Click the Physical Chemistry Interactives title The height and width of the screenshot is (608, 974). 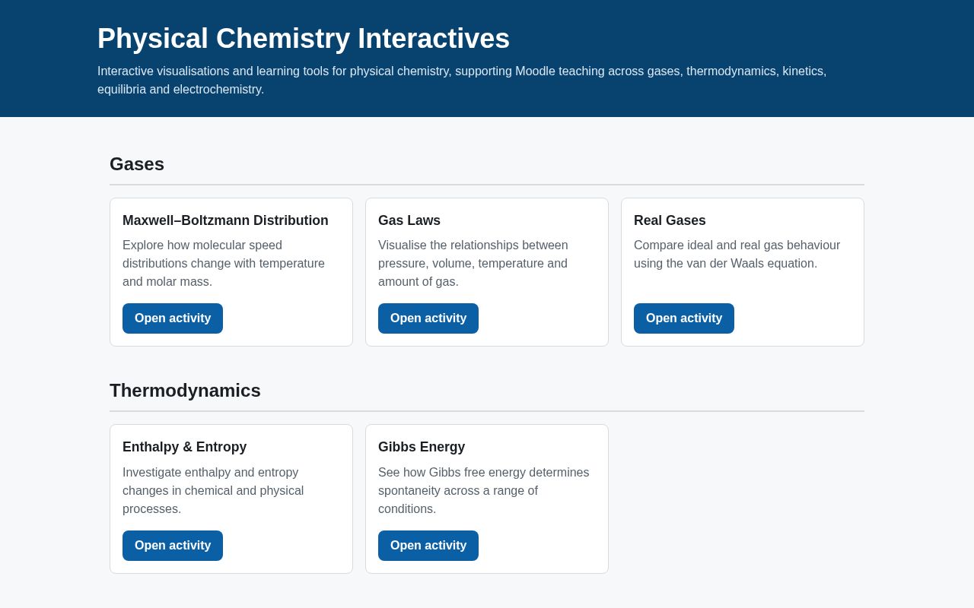coord(304,39)
